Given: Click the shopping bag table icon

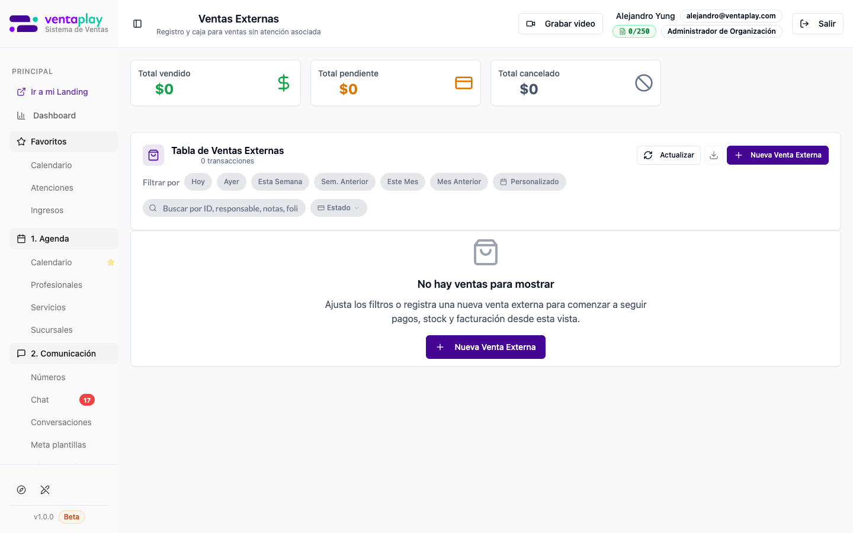Looking at the screenshot, I should coord(153,155).
